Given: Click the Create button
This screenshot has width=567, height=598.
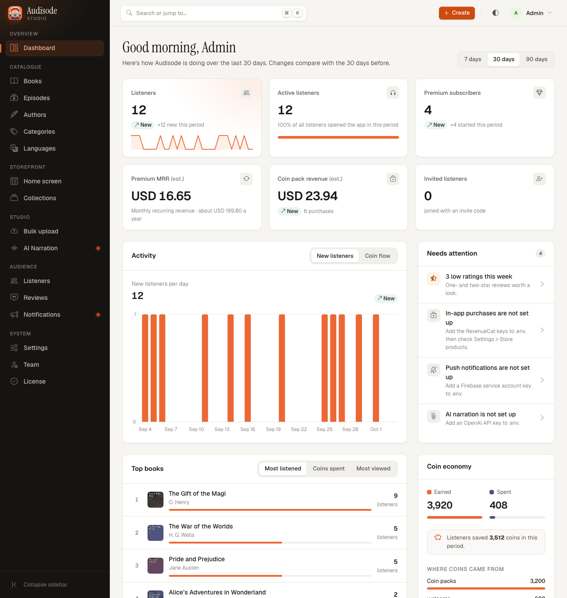Looking at the screenshot, I should 457,13.
